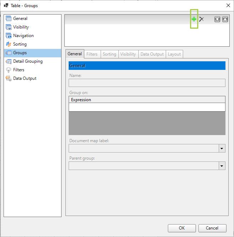Image resolution: width=234 pixels, height=237 pixels.
Task: Open the Sorting page in sidebar
Action: click(x=20, y=44)
